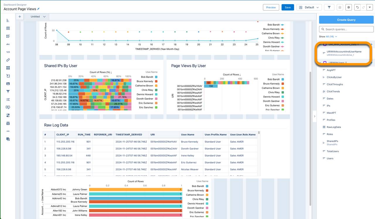375x219 pixels.
Task: Save the dashboard
Action: coord(288,7)
